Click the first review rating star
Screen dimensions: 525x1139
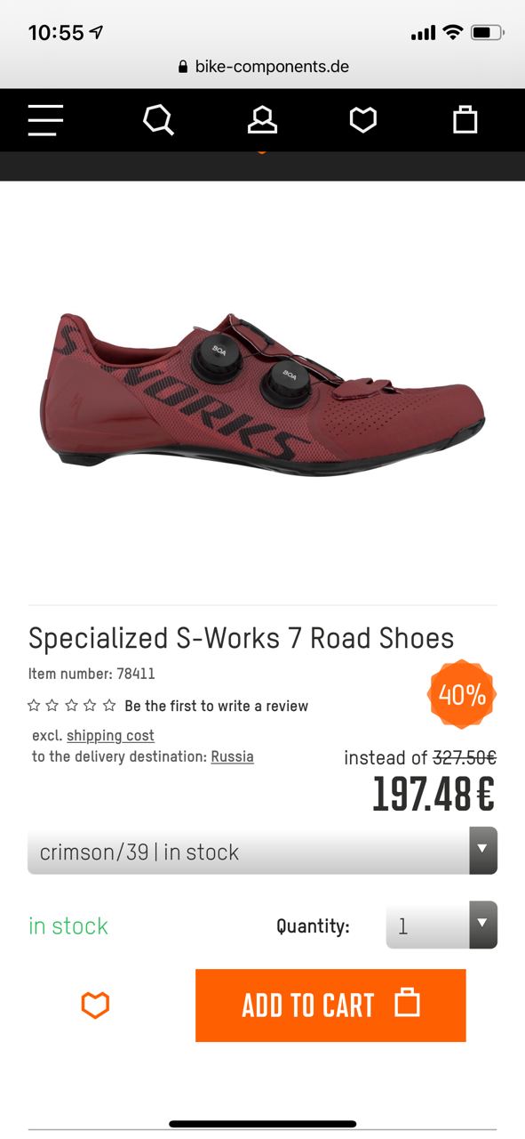pyautogui.click(x=34, y=706)
